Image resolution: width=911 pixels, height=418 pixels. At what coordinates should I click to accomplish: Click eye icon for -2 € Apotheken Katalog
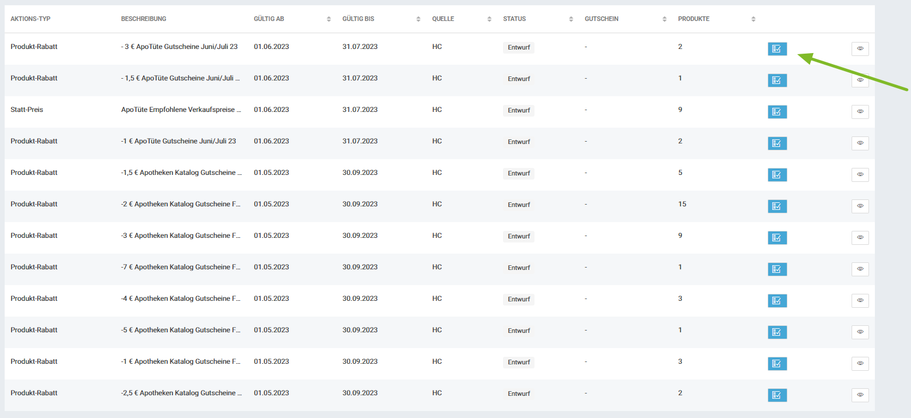(860, 206)
